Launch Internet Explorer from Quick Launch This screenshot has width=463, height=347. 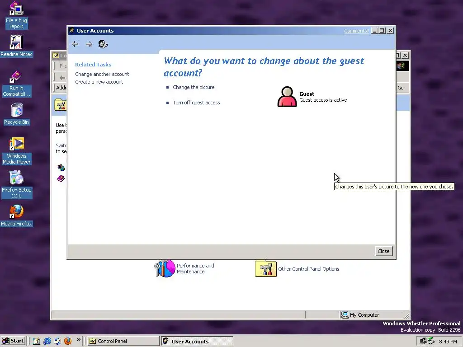[47, 341]
